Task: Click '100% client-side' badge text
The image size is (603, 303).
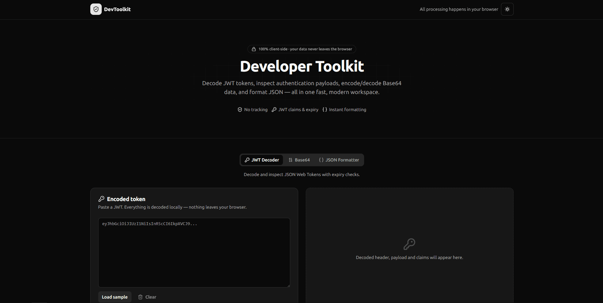Action: pos(305,49)
